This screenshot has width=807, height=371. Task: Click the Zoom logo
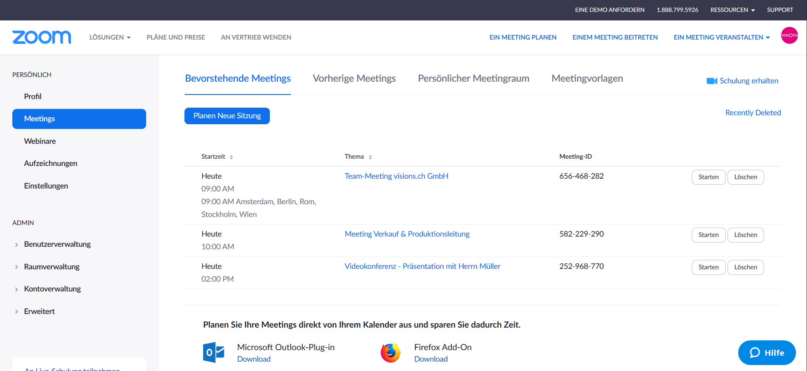42,37
